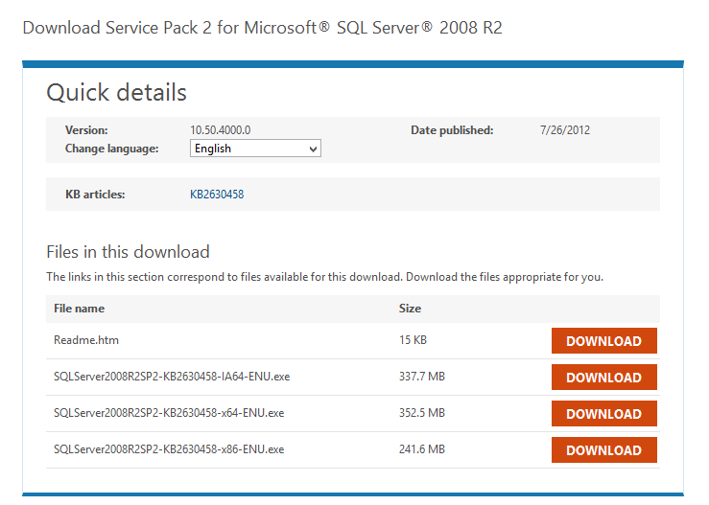This screenshot has width=709, height=505.
Task: Click the Readme.htm file name
Action: pyautogui.click(x=86, y=340)
